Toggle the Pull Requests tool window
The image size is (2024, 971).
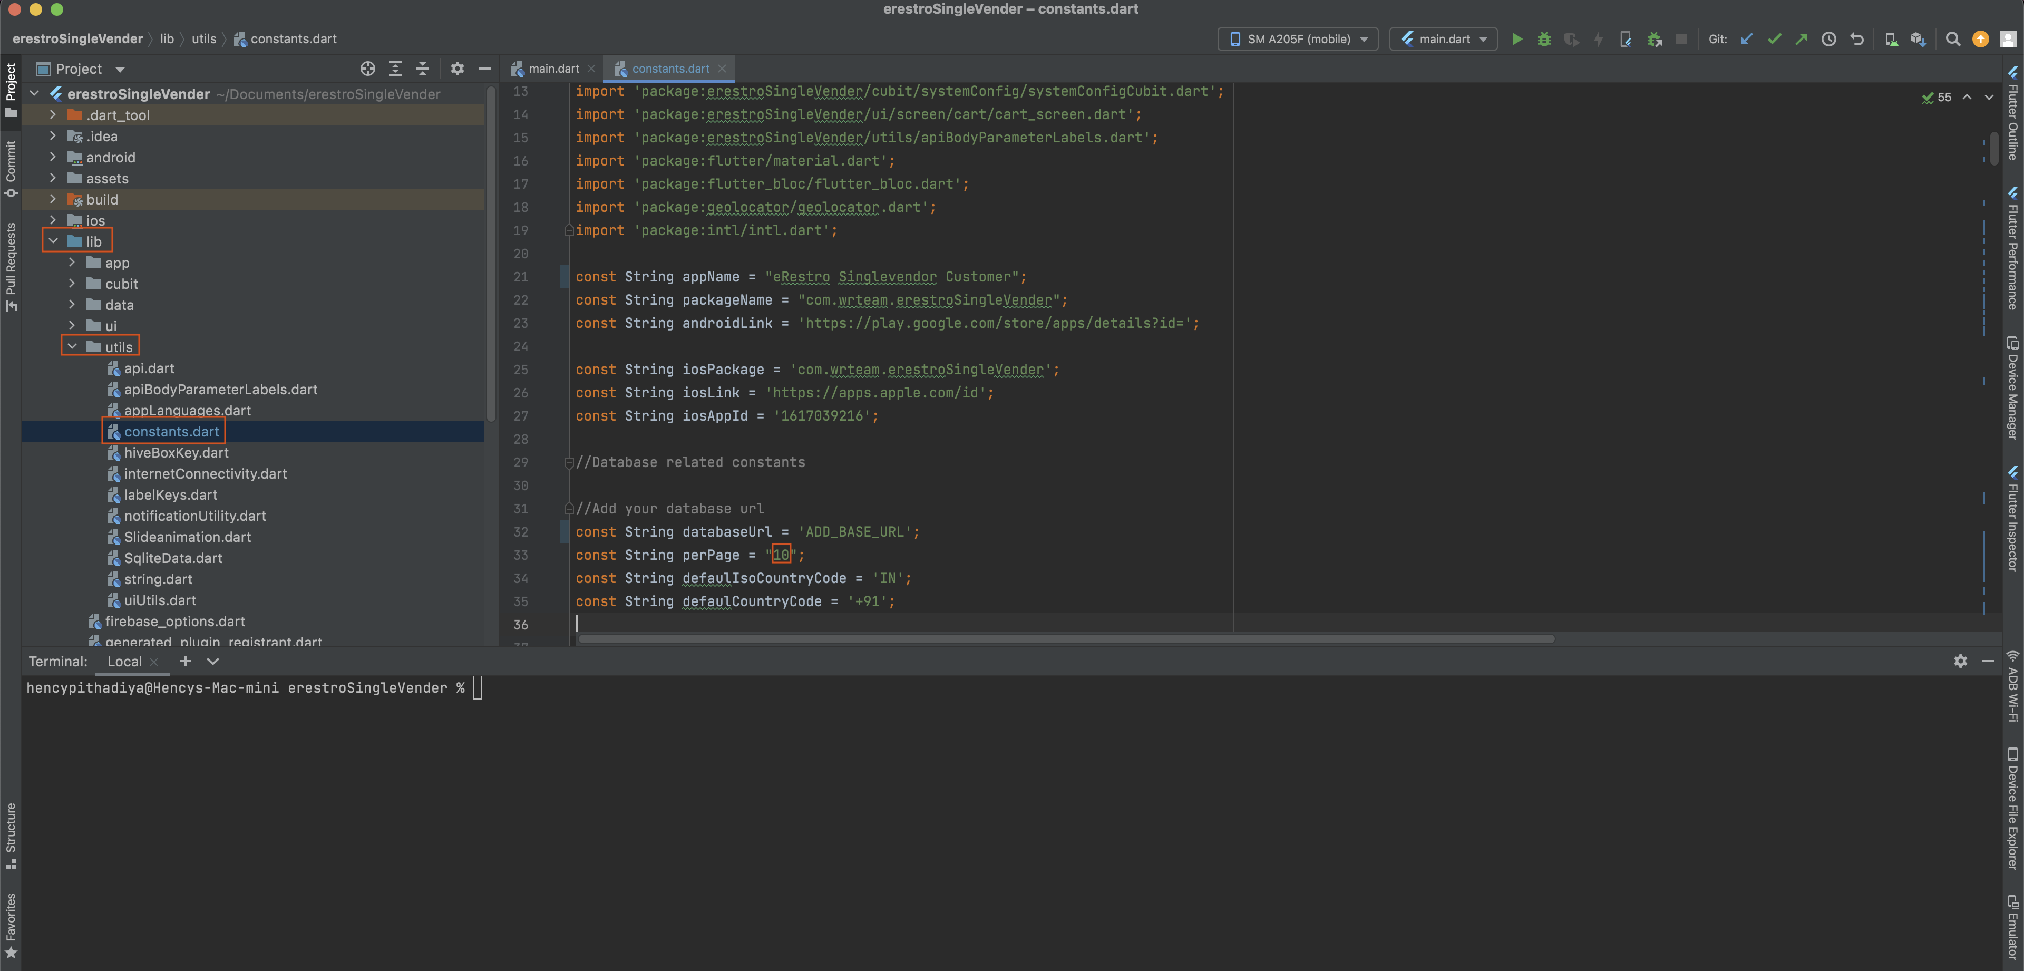point(11,267)
